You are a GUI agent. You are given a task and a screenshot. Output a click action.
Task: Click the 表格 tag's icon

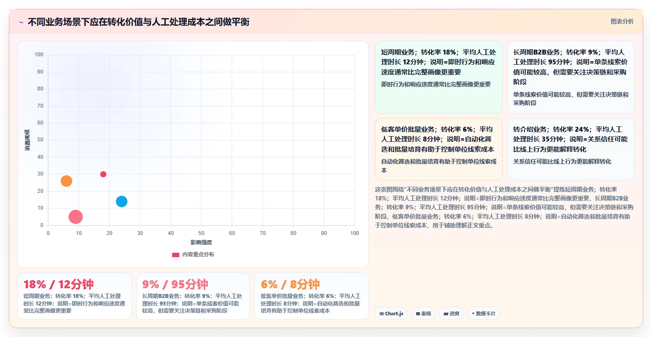click(418, 313)
